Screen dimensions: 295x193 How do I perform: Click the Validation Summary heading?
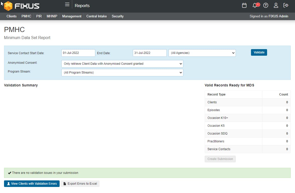(x=21, y=85)
